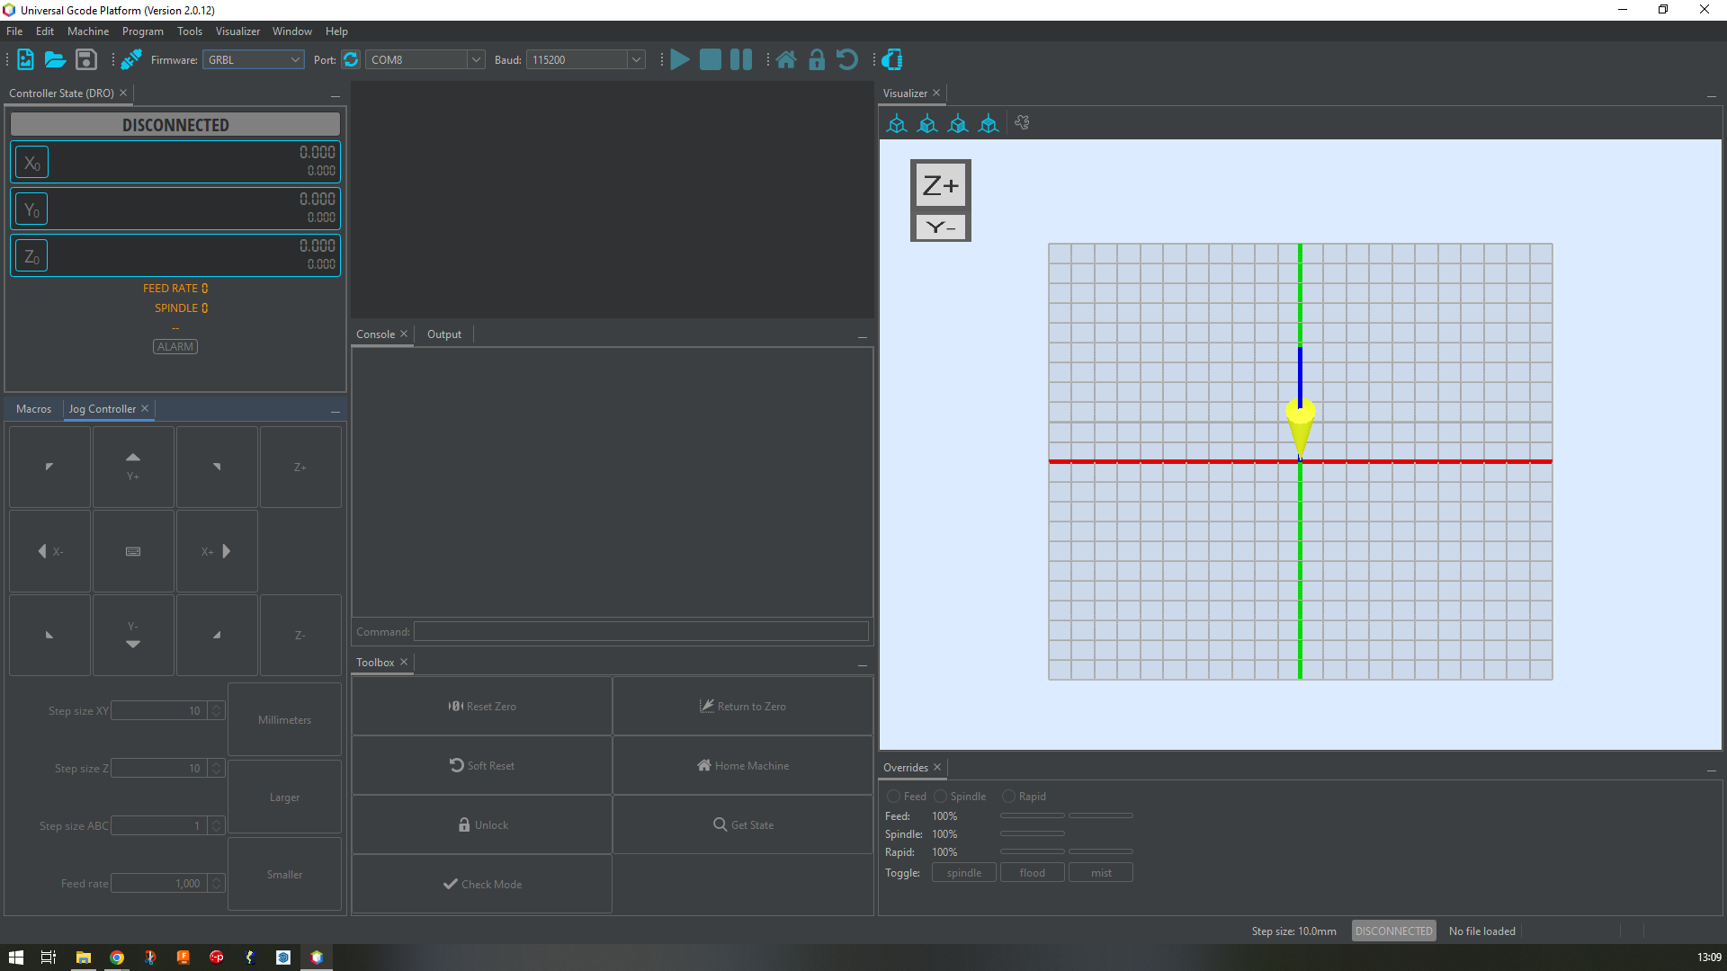The width and height of the screenshot is (1727, 971).
Task: Click the visualizer settings gear icon
Action: (x=1022, y=123)
